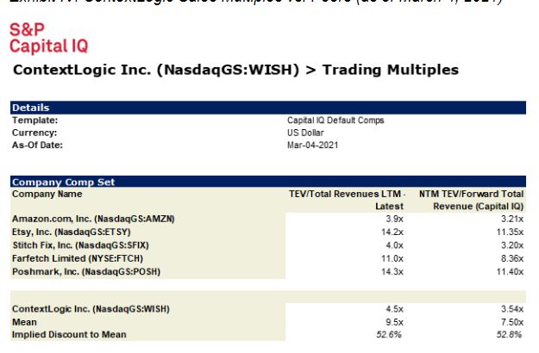Click the Poshmark, Inc. company name
Screen dimensions: 539x353
click(x=86, y=270)
